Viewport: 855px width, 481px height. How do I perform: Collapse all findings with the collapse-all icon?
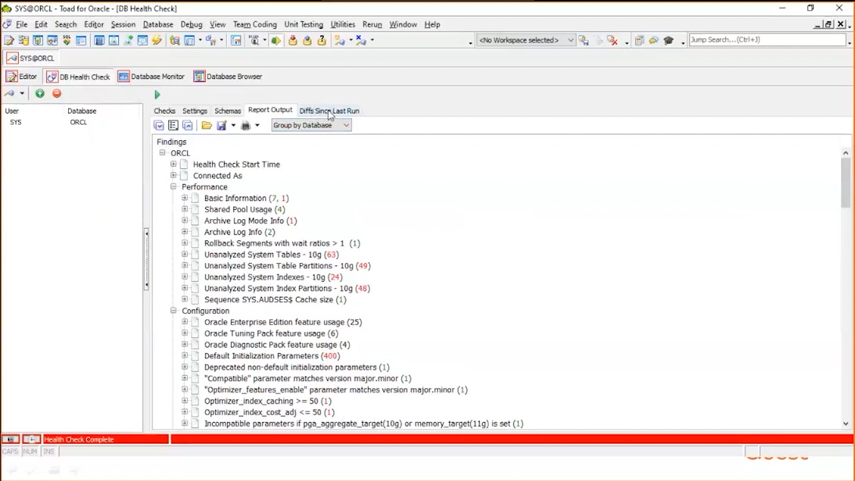188,126
